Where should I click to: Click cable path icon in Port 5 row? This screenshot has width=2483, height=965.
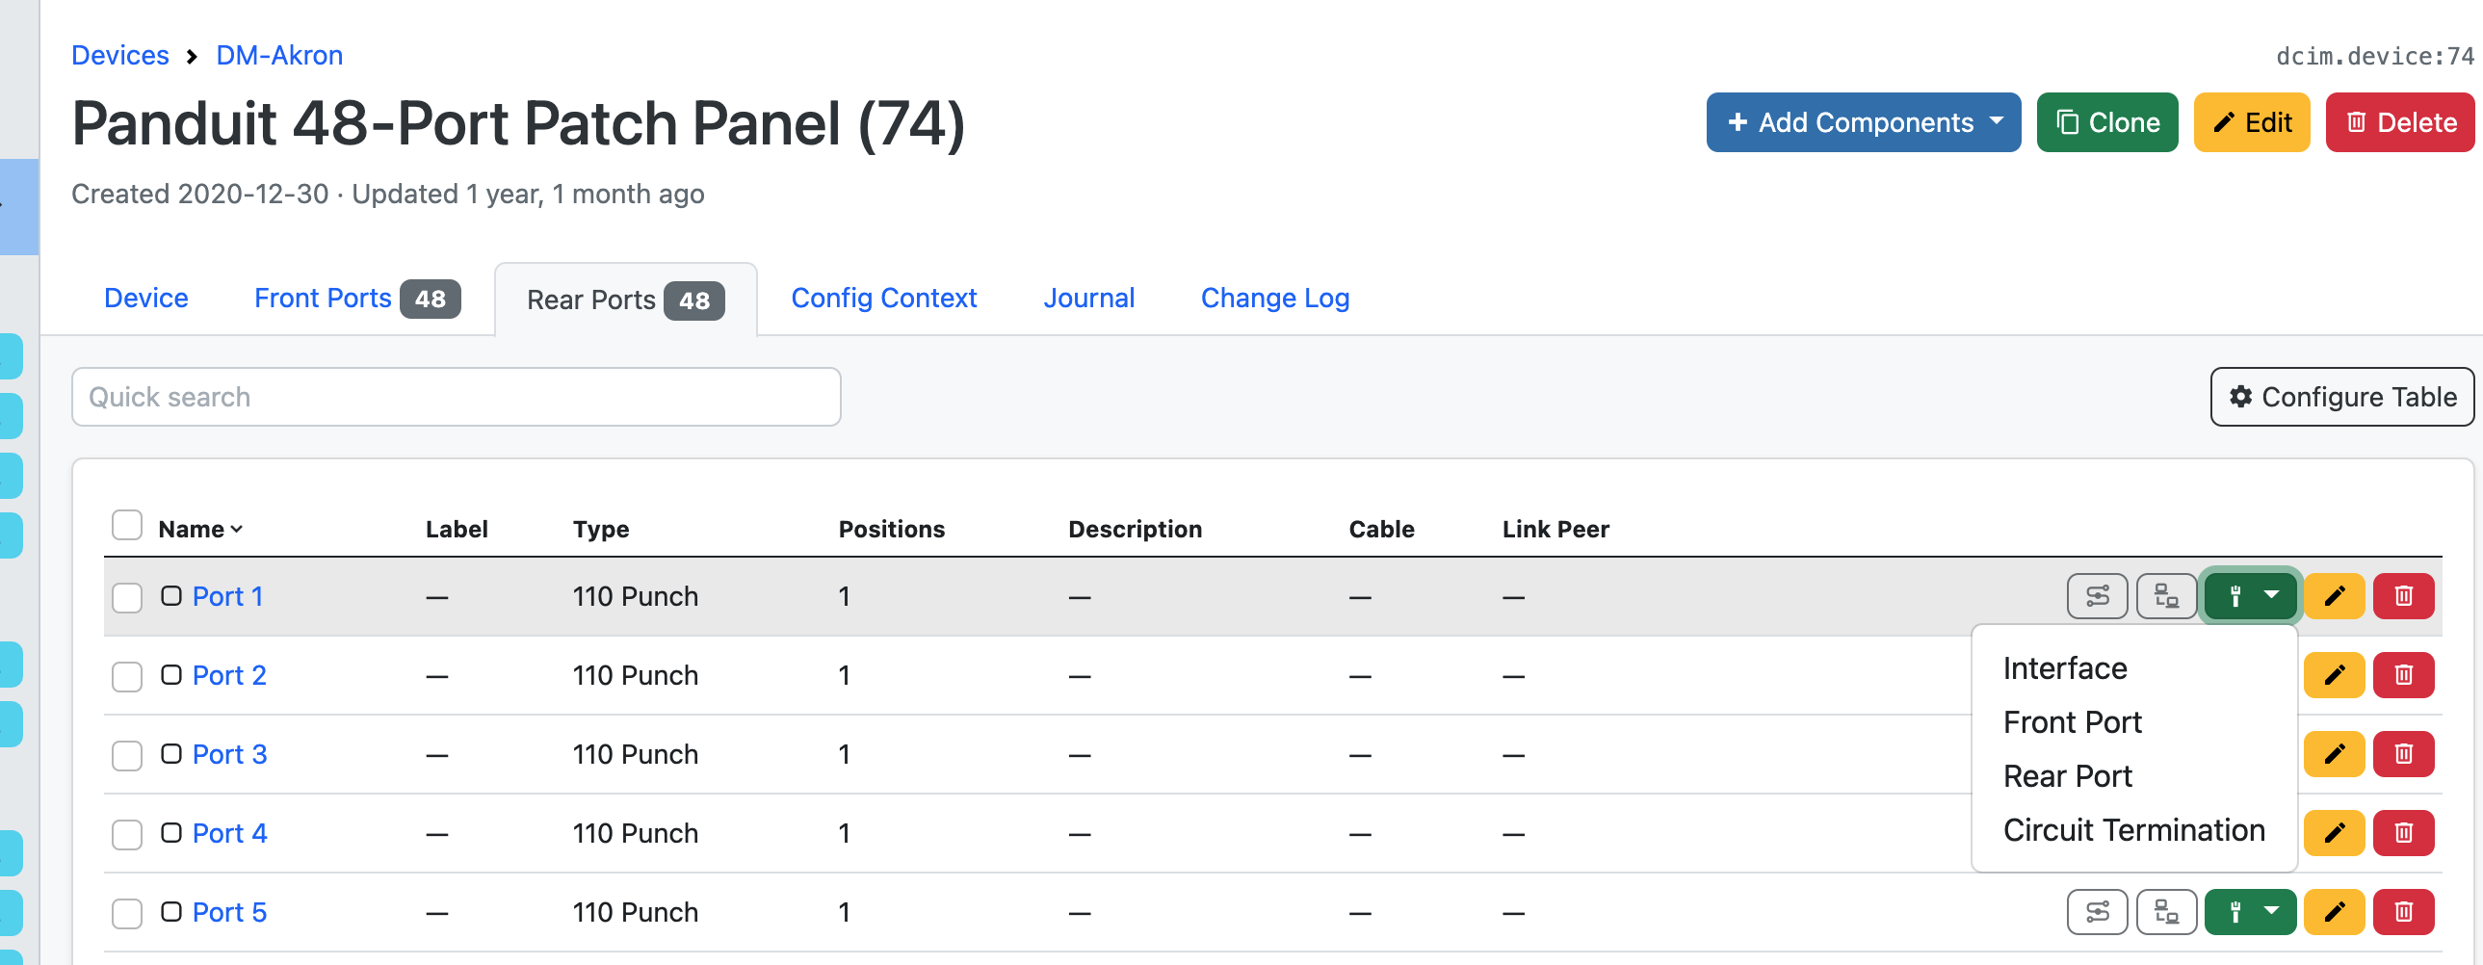click(x=2166, y=913)
